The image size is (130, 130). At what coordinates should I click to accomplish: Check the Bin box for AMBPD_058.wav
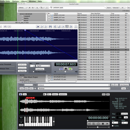tap(49, 20)
